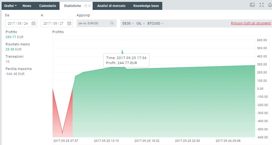Screen dimensions: 272x145
Task: Remove the BTCUSD instrument tag
Action: pyautogui.click(x=163, y=23)
